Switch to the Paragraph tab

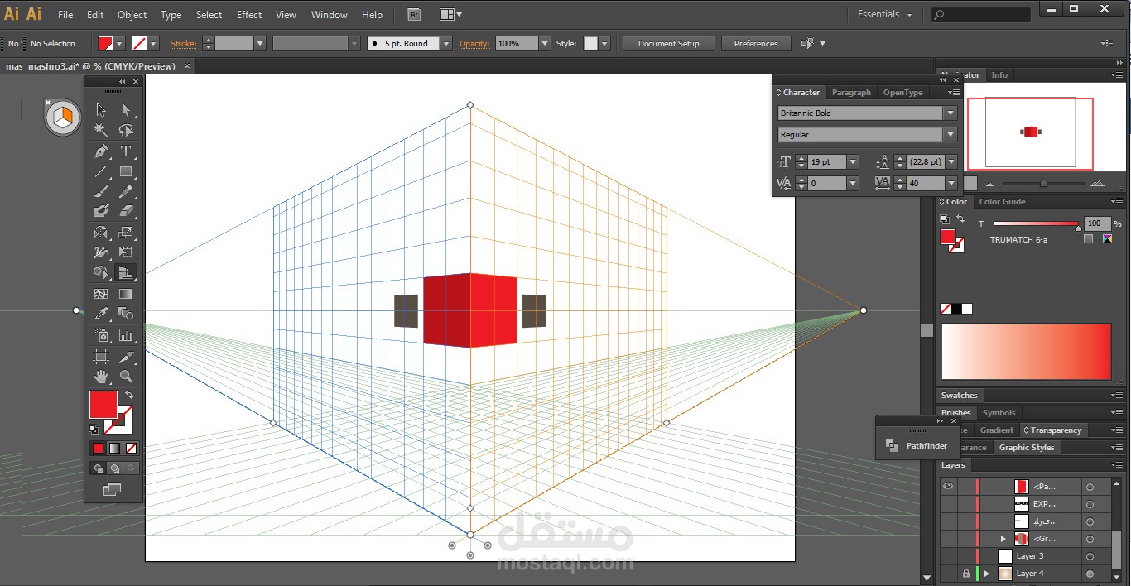tap(851, 93)
